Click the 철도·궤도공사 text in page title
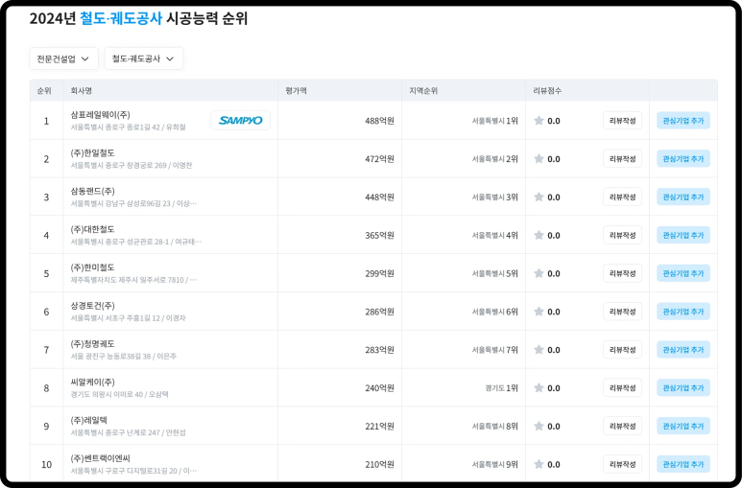 (121, 18)
